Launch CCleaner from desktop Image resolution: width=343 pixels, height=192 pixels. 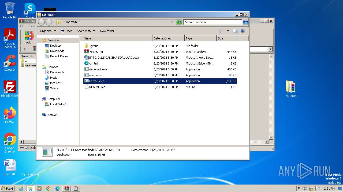[x=10, y=63]
